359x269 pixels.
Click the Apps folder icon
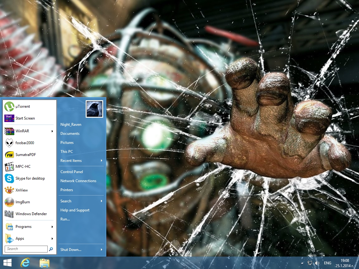[9, 238]
